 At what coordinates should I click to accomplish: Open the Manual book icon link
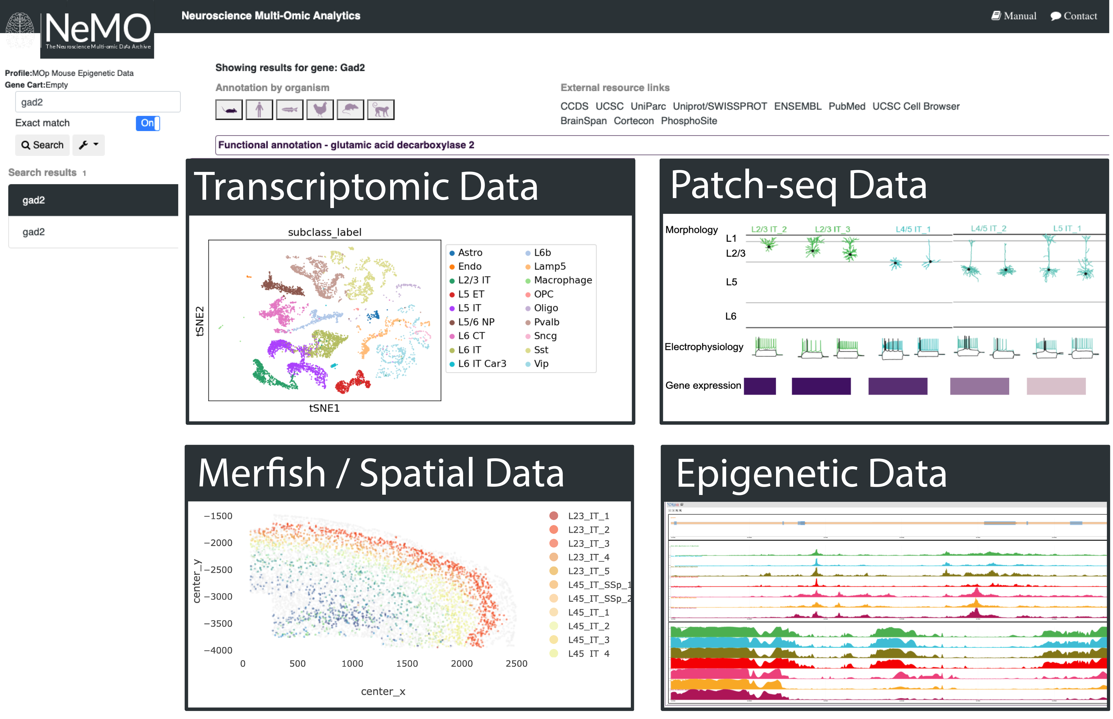click(996, 16)
